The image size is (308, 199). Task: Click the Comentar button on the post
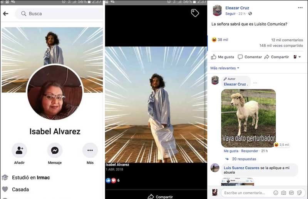[x=249, y=57]
